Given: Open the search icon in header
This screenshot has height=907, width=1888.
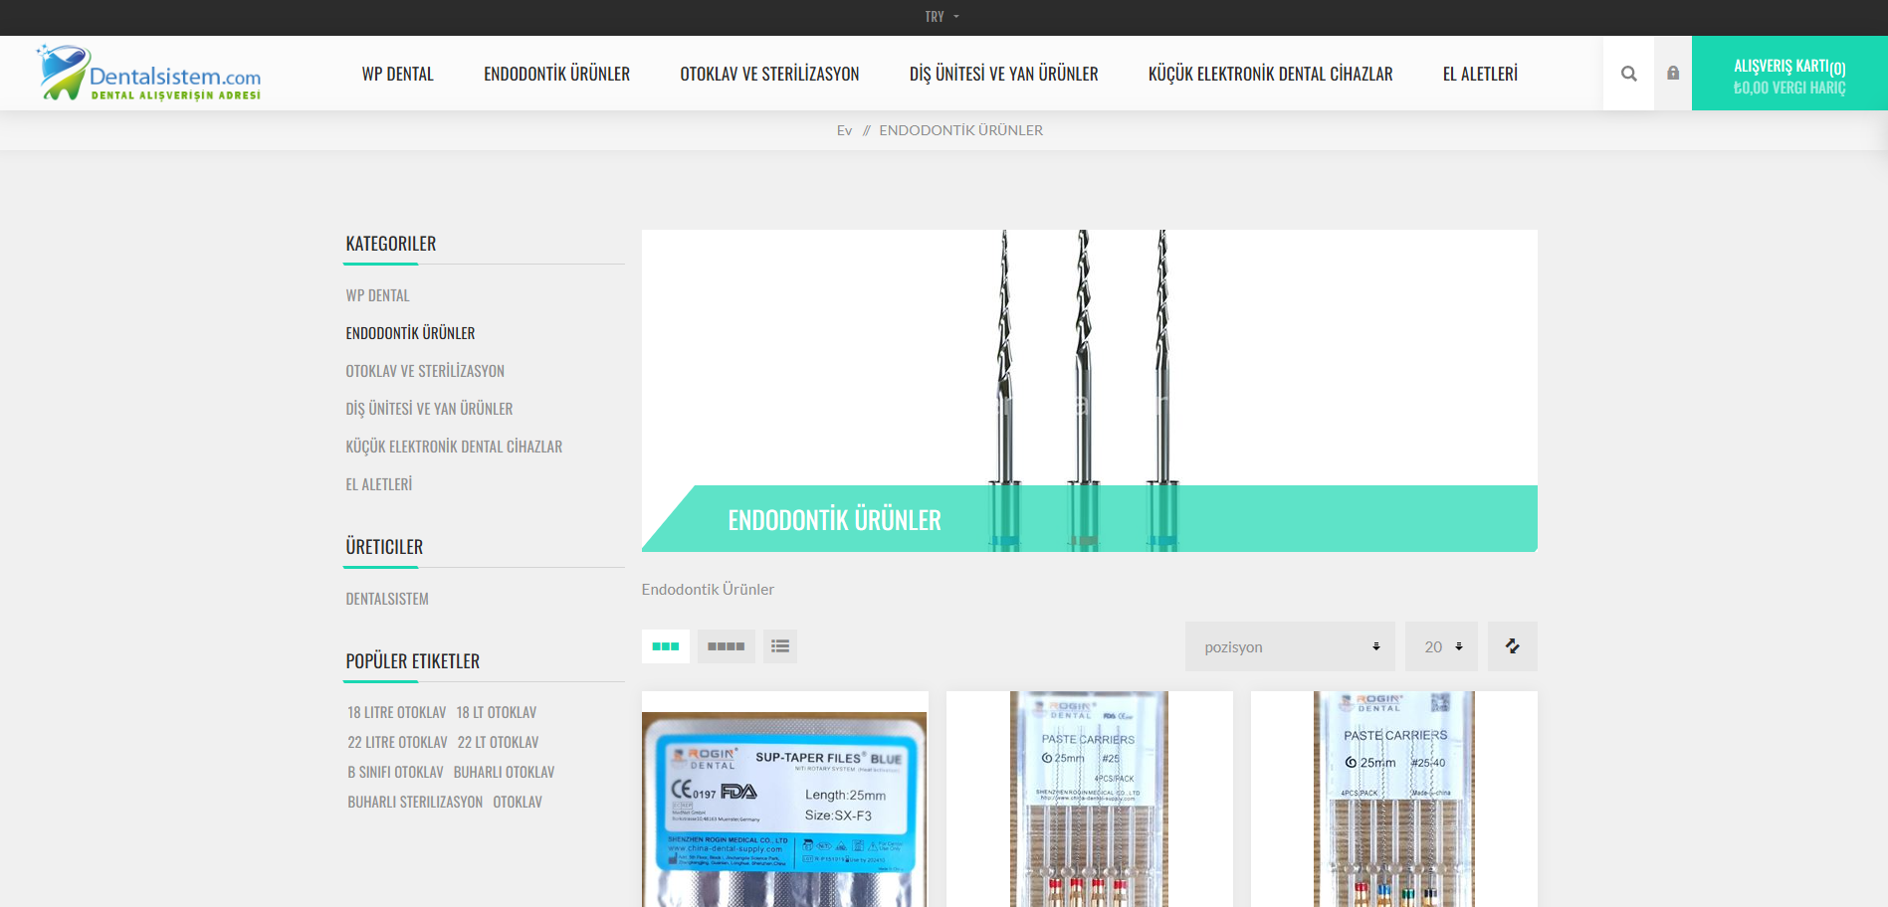Looking at the screenshot, I should [1628, 74].
